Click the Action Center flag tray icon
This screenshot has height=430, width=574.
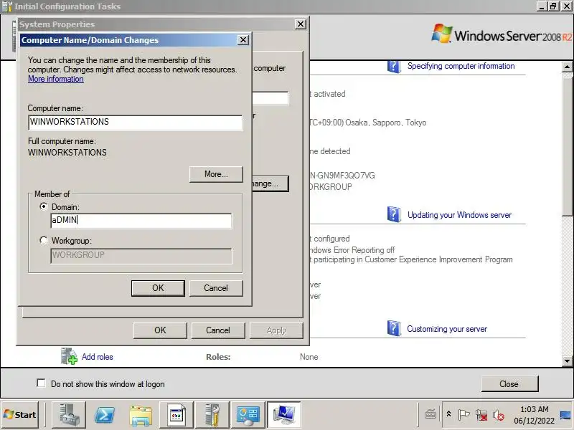464,415
